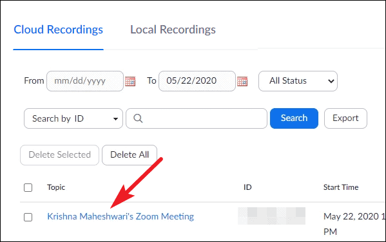The height and width of the screenshot is (242, 386).
Task: Focus the From date field
Action: tap(85, 81)
